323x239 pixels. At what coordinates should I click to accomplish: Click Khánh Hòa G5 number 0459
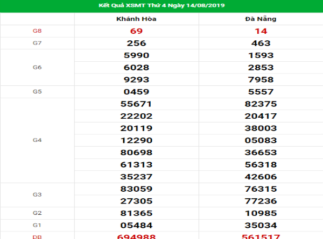136,92
